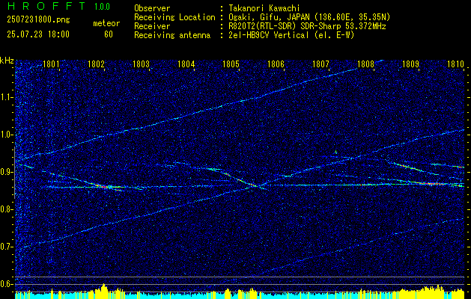Image resolution: width=471 pixels, height=299 pixels.
Task: Click the 1801 time marker
Action: [51, 64]
